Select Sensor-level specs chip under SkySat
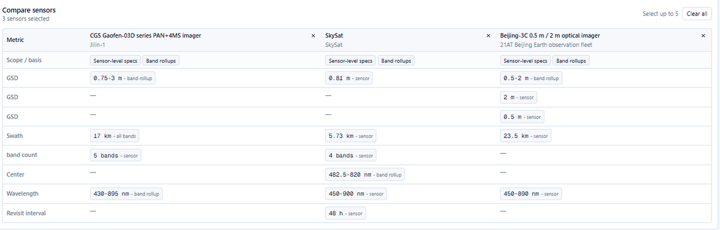Screen dimensions: 720x230 tap(351, 60)
